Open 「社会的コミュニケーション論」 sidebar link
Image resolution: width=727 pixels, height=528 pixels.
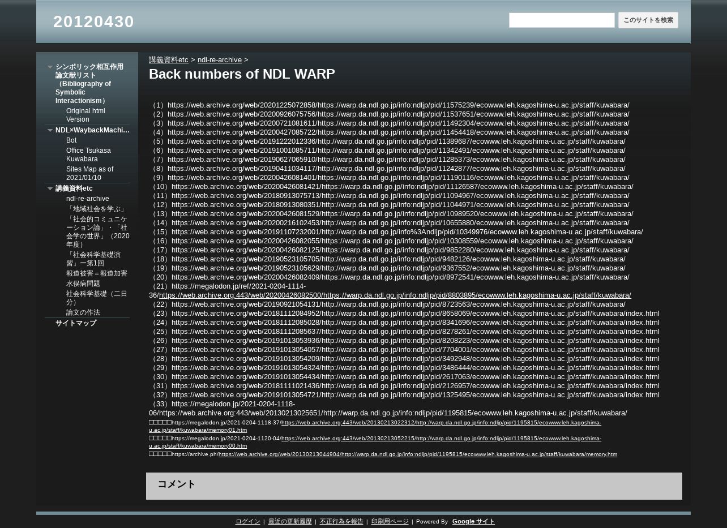click(98, 232)
